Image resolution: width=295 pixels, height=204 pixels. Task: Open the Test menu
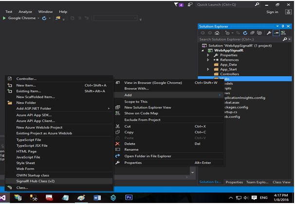tap(9, 12)
